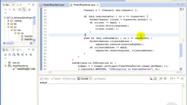Switch to the Project Explorer tab

(x=20, y=5)
